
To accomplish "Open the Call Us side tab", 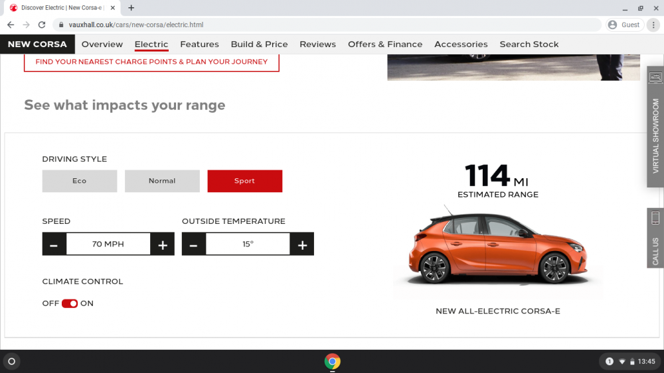I will click(x=655, y=238).
